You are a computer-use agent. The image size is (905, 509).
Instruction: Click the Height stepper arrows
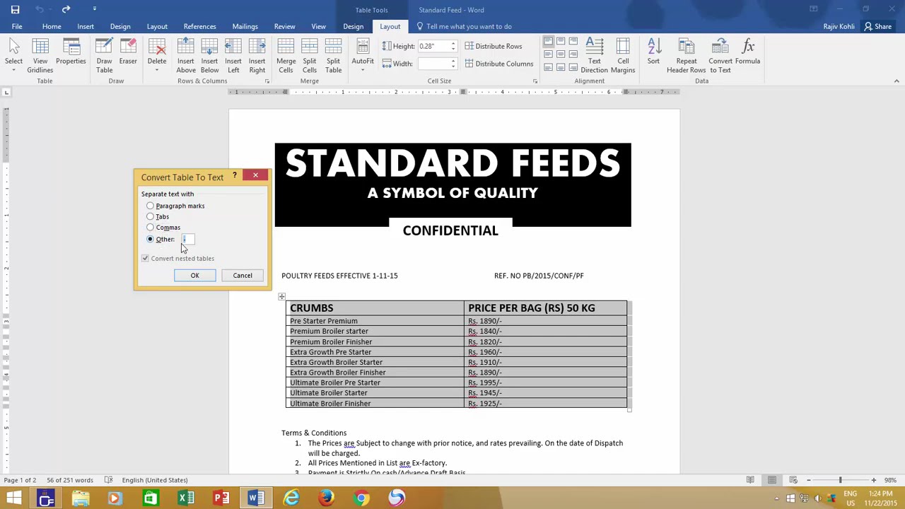pos(453,46)
